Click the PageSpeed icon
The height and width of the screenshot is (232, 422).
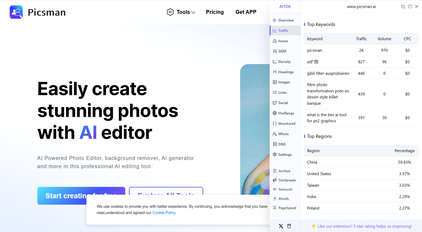275,208
